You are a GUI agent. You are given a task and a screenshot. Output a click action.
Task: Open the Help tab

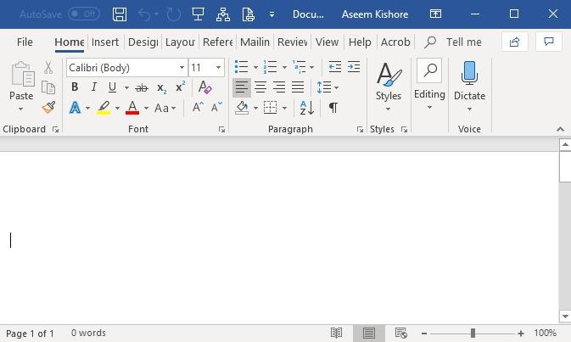(360, 42)
